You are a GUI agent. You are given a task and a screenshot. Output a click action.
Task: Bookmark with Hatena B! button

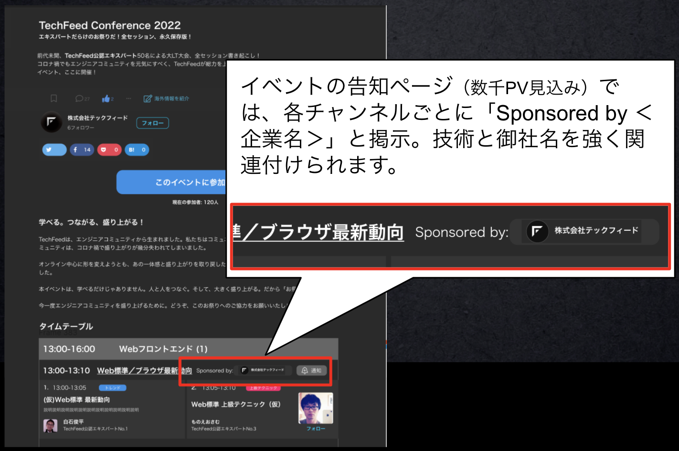137,150
